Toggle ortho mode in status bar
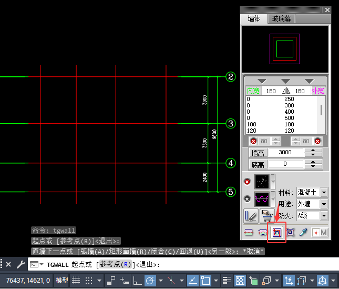Image resolution: width=339 pixels, height=289 pixels. (137, 281)
